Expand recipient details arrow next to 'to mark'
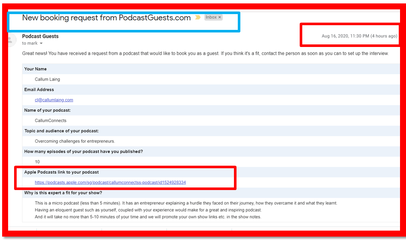 point(41,44)
